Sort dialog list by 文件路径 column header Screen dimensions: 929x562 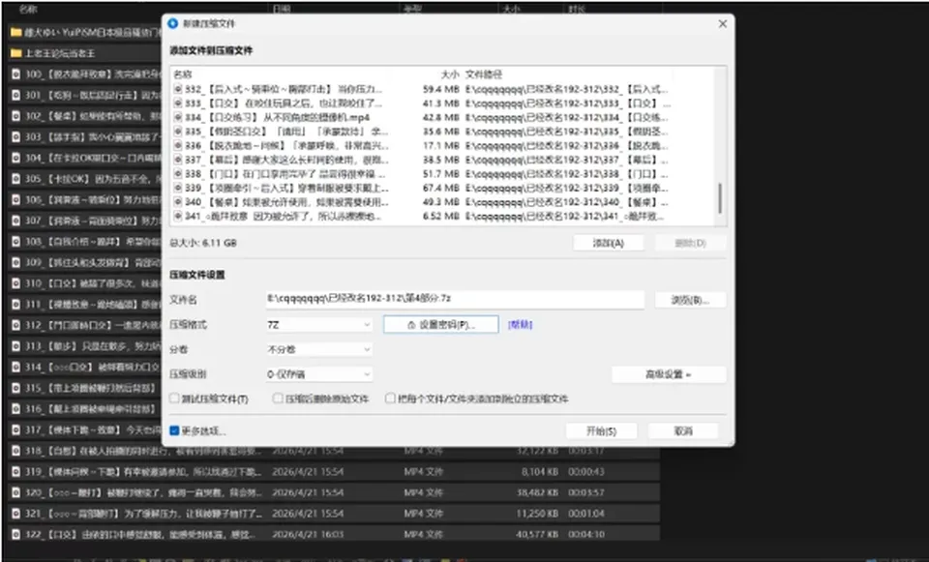[x=484, y=74]
